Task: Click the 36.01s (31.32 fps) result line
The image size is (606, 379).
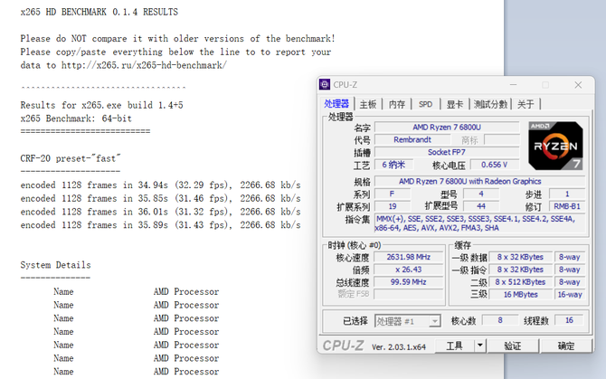Action: point(160,212)
